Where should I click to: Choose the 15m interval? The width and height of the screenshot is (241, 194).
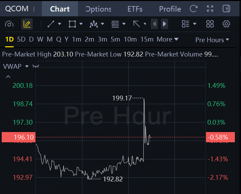pos(147,39)
